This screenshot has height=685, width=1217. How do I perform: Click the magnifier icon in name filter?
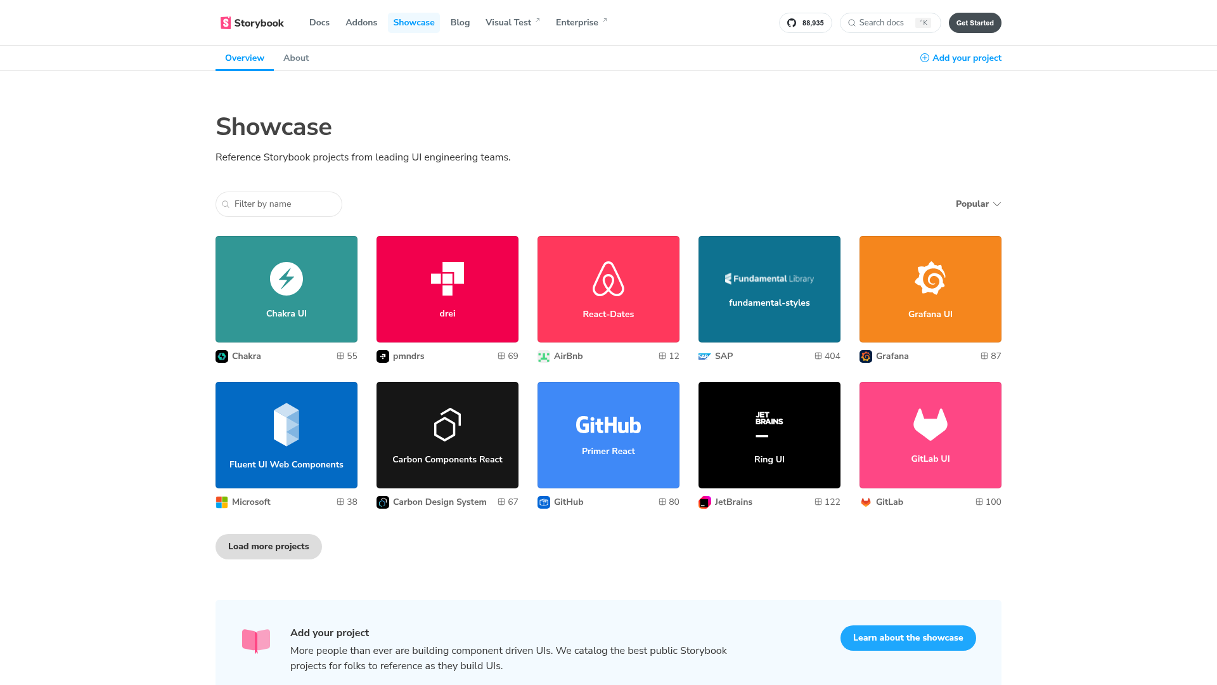point(226,204)
